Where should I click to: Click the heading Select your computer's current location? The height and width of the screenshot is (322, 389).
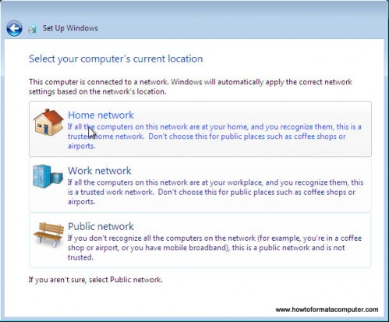tap(116, 59)
